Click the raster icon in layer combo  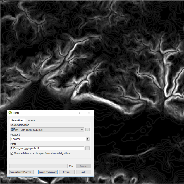click(13, 130)
